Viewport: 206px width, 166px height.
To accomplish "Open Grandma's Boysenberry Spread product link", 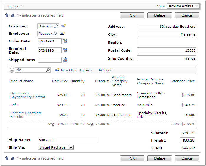I will point(28,95).
